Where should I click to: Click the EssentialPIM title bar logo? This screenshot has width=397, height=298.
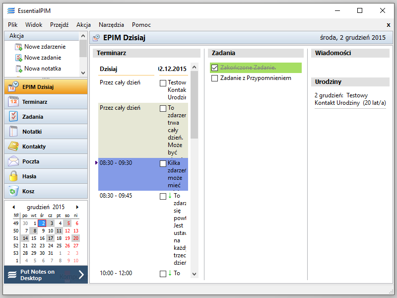pos(11,10)
